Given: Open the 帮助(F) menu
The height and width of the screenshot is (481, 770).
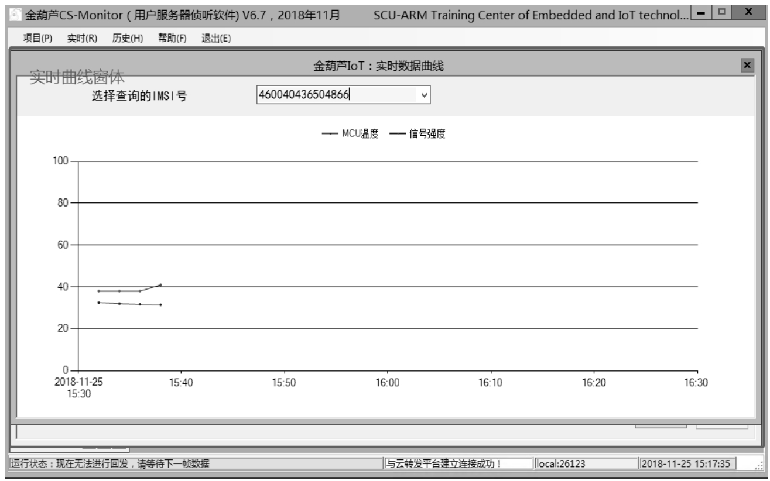Looking at the screenshot, I should tap(172, 39).
